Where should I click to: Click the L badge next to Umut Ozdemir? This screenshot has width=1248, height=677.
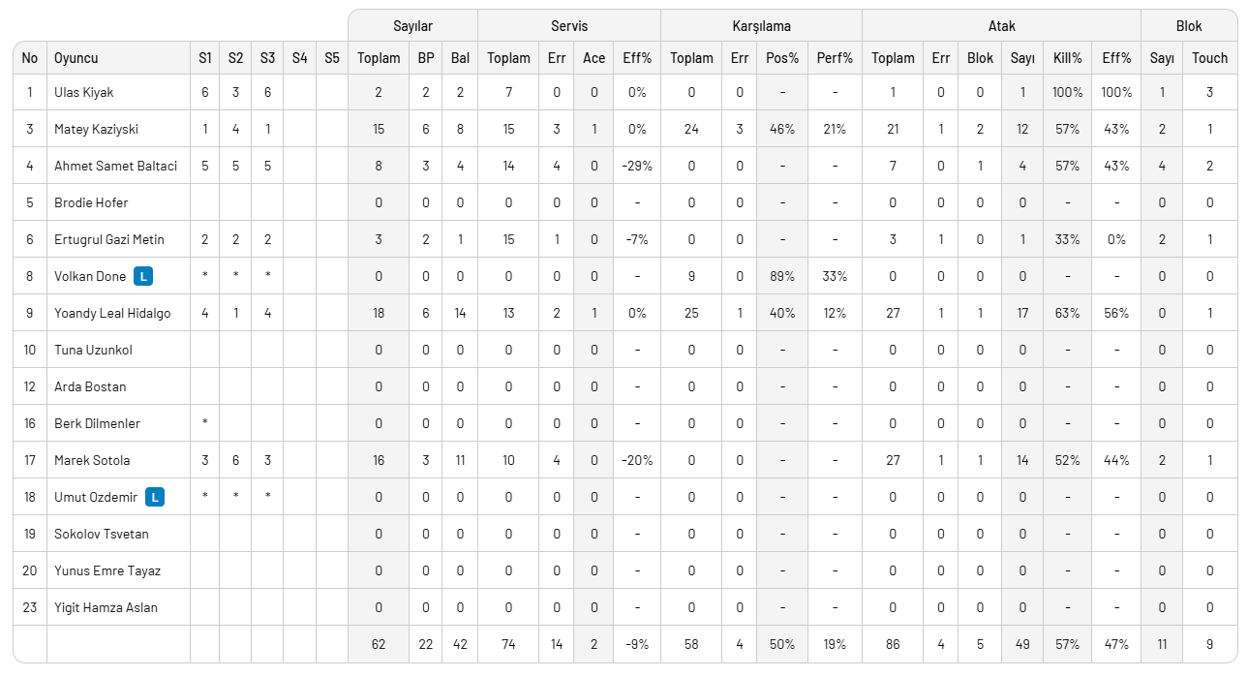coord(154,498)
